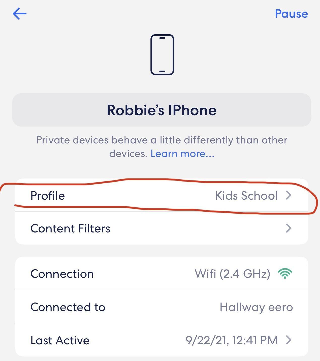Expand the Last Active chevron

(x=289, y=340)
